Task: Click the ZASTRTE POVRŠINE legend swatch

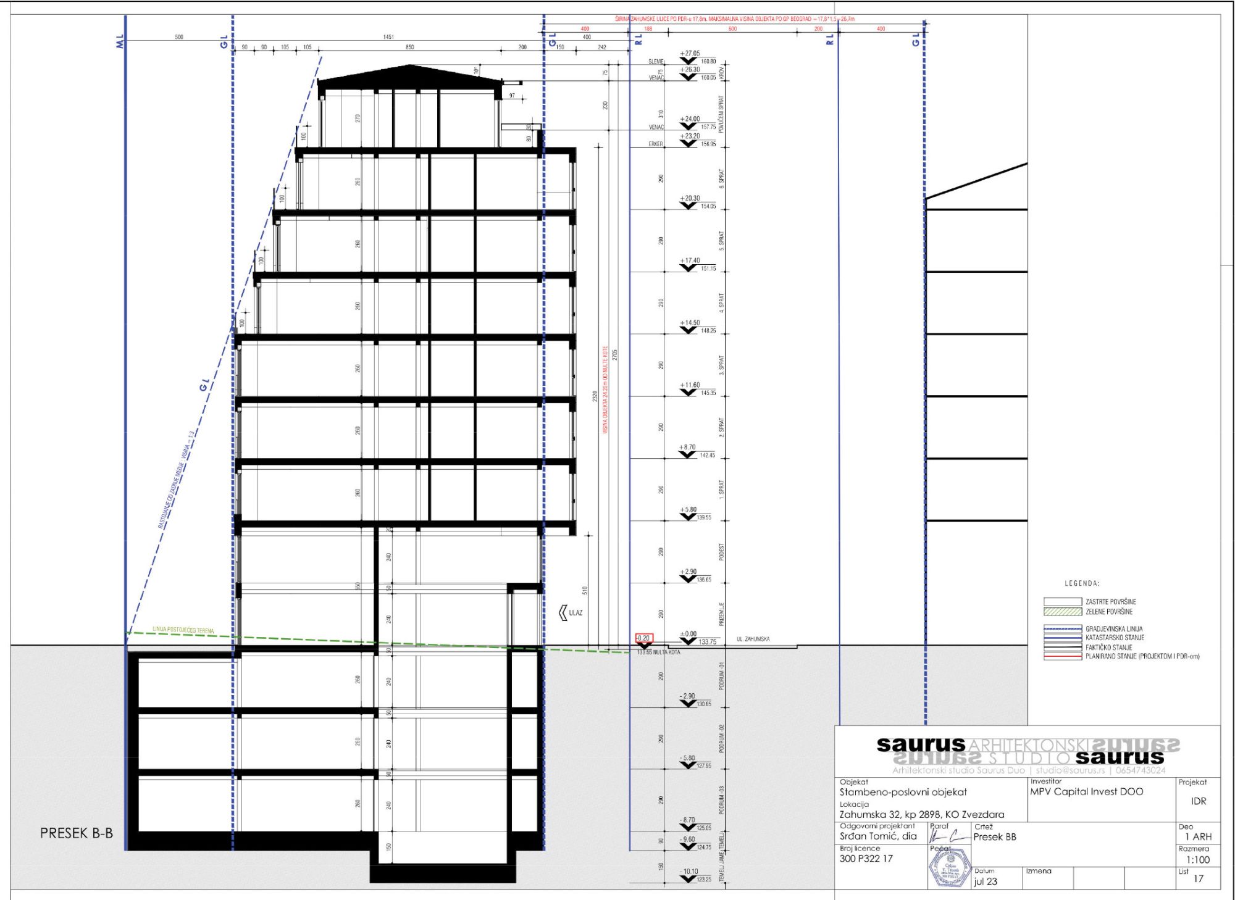Action: click(x=1062, y=601)
